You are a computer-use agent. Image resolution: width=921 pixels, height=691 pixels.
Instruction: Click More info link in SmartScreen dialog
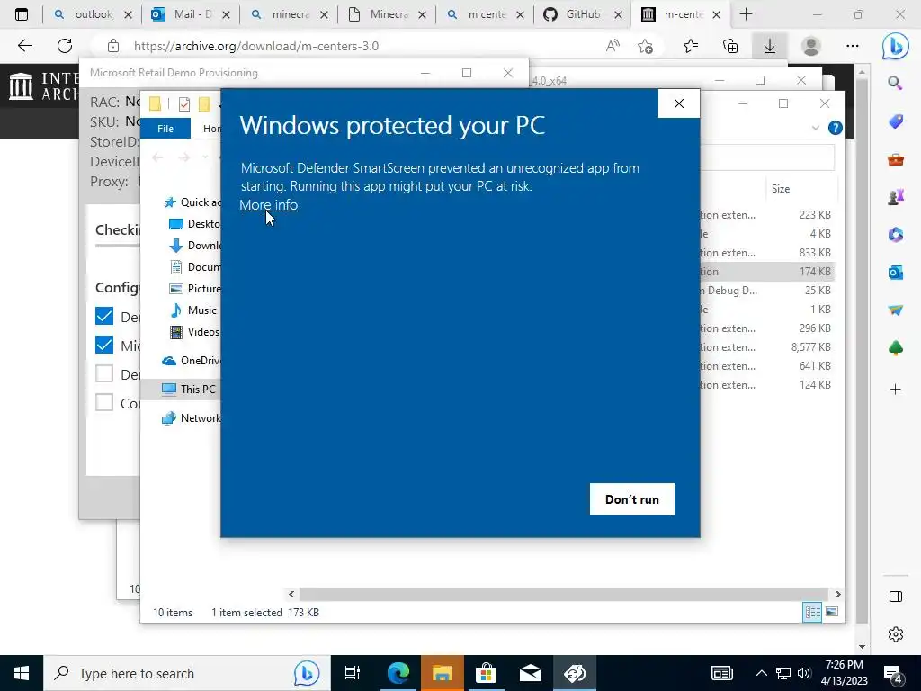(268, 205)
